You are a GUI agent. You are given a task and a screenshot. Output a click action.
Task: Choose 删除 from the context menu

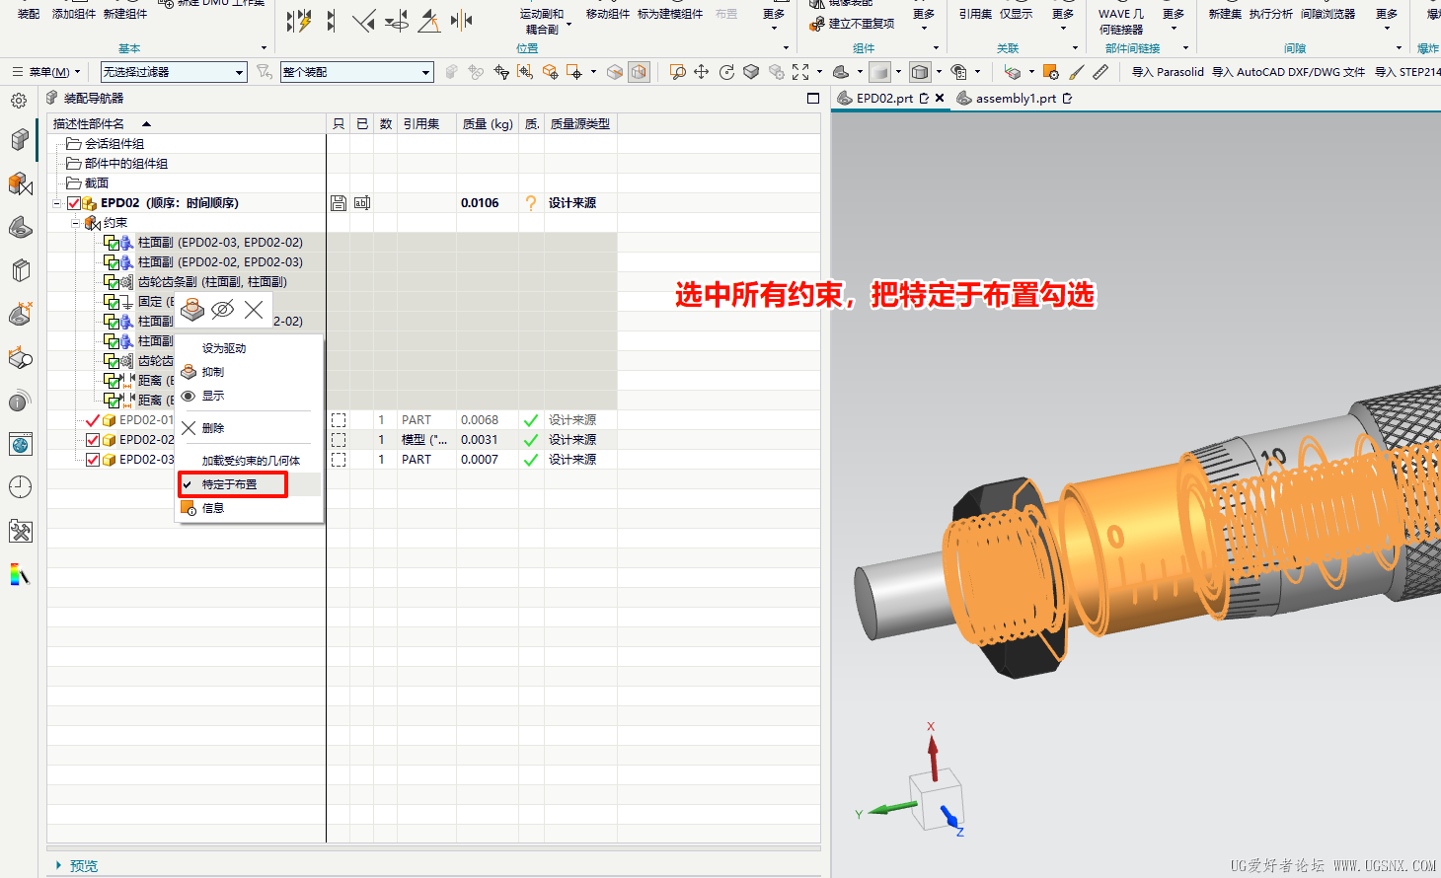[x=213, y=428]
